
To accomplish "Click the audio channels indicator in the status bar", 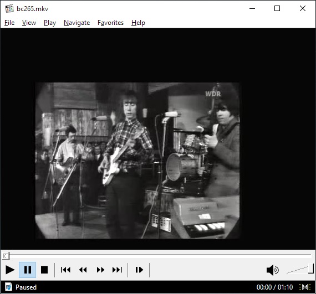I will click(305, 287).
